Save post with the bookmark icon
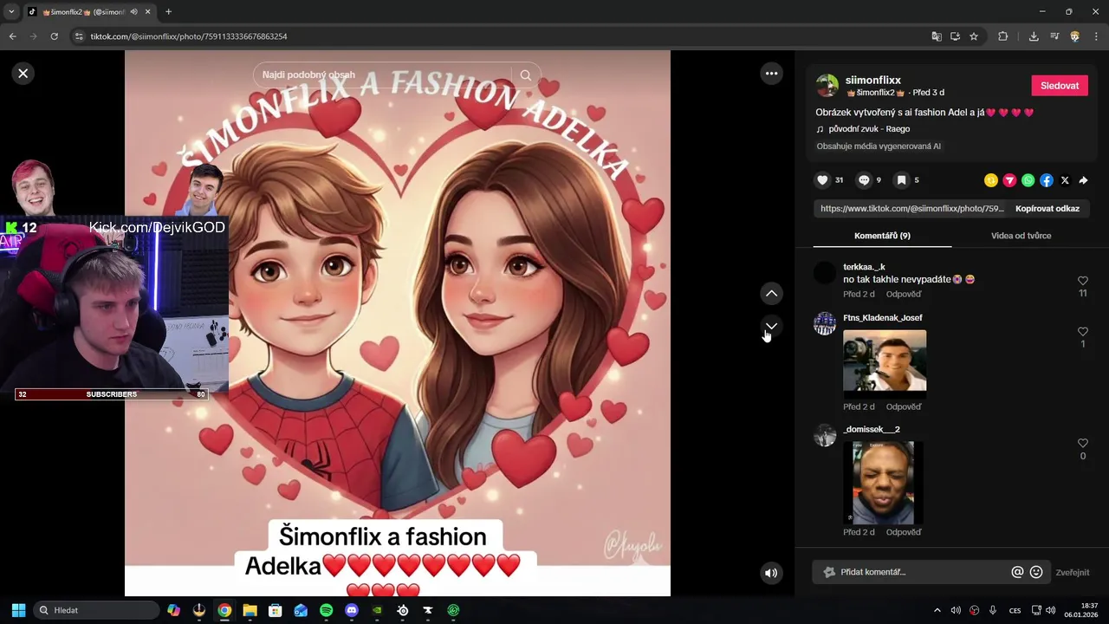 [x=902, y=180]
